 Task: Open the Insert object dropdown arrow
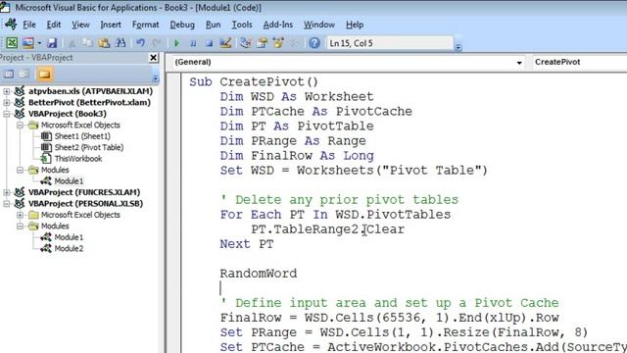pos(39,43)
